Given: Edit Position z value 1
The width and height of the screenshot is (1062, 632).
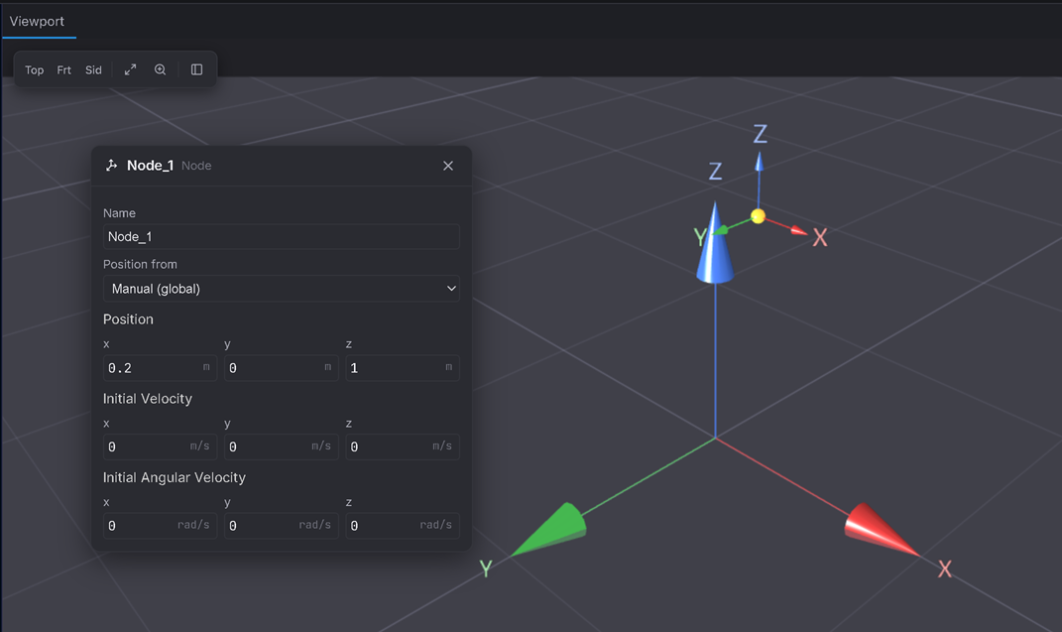Looking at the screenshot, I should (403, 368).
